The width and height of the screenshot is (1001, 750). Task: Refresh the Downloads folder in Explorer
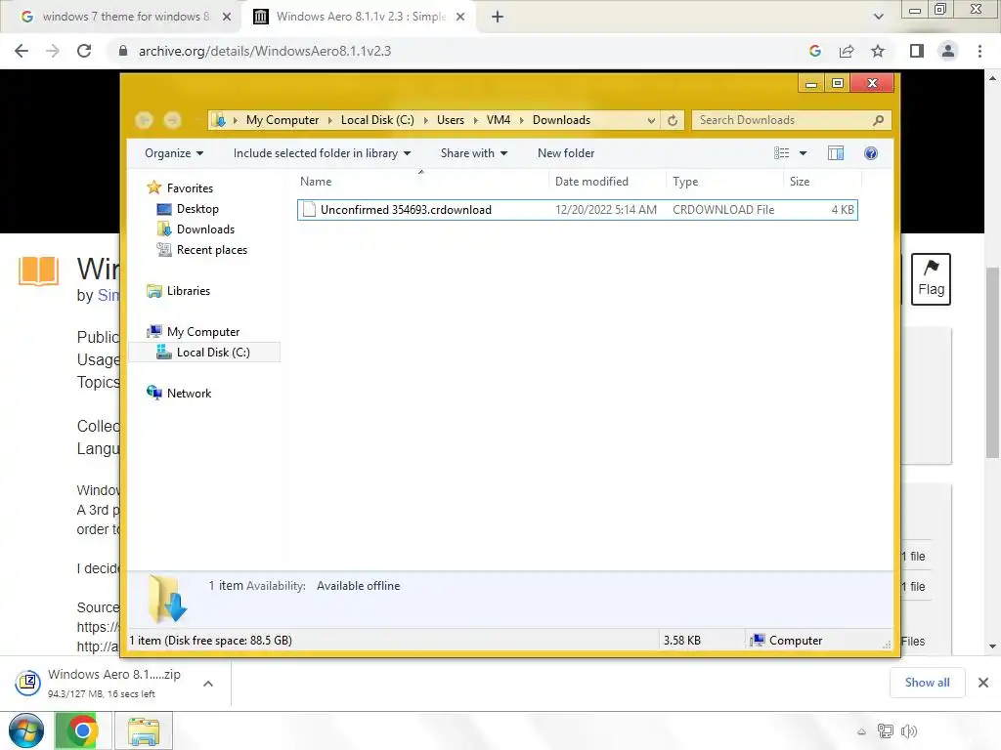pyautogui.click(x=673, y=120)
